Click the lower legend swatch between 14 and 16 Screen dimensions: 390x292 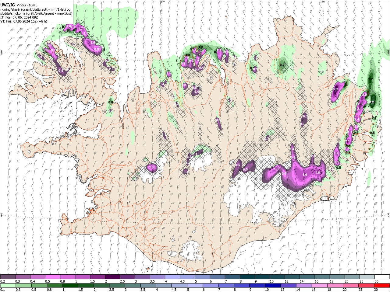304,285
